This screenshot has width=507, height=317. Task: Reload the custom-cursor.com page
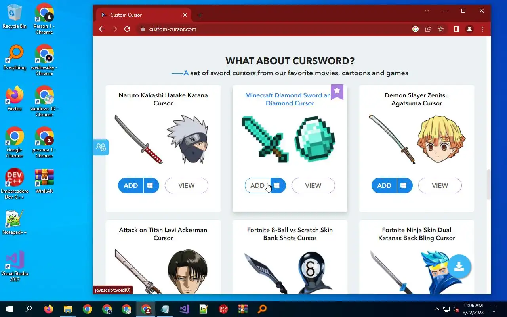coord(127,29)
